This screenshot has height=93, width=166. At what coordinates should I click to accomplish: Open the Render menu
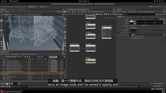8,7
